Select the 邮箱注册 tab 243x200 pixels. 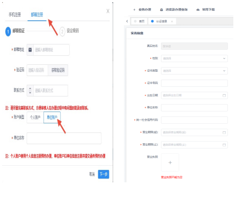(37, 14)
